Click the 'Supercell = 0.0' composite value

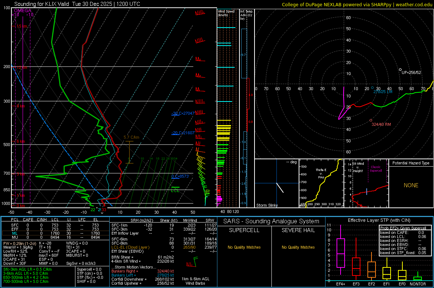click(89, 270)
